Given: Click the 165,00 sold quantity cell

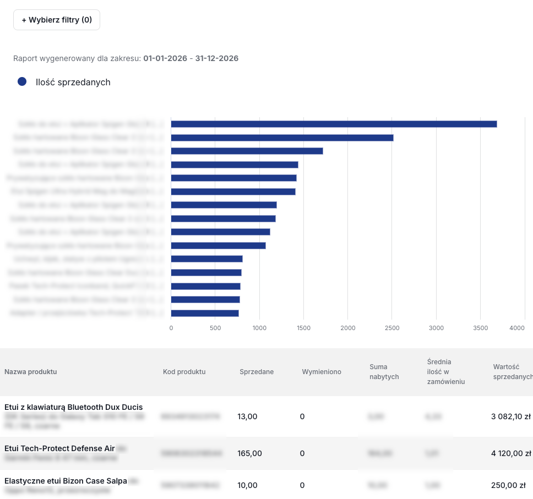Looking at the screenshot, I should [x=249, y=453].
